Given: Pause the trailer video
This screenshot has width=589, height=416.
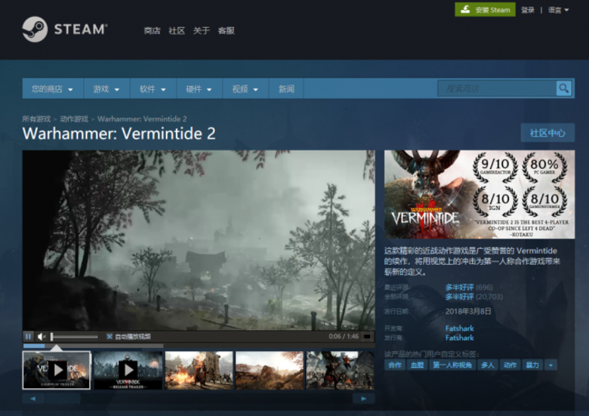Looking at the screenshot, I should [28, 336].
